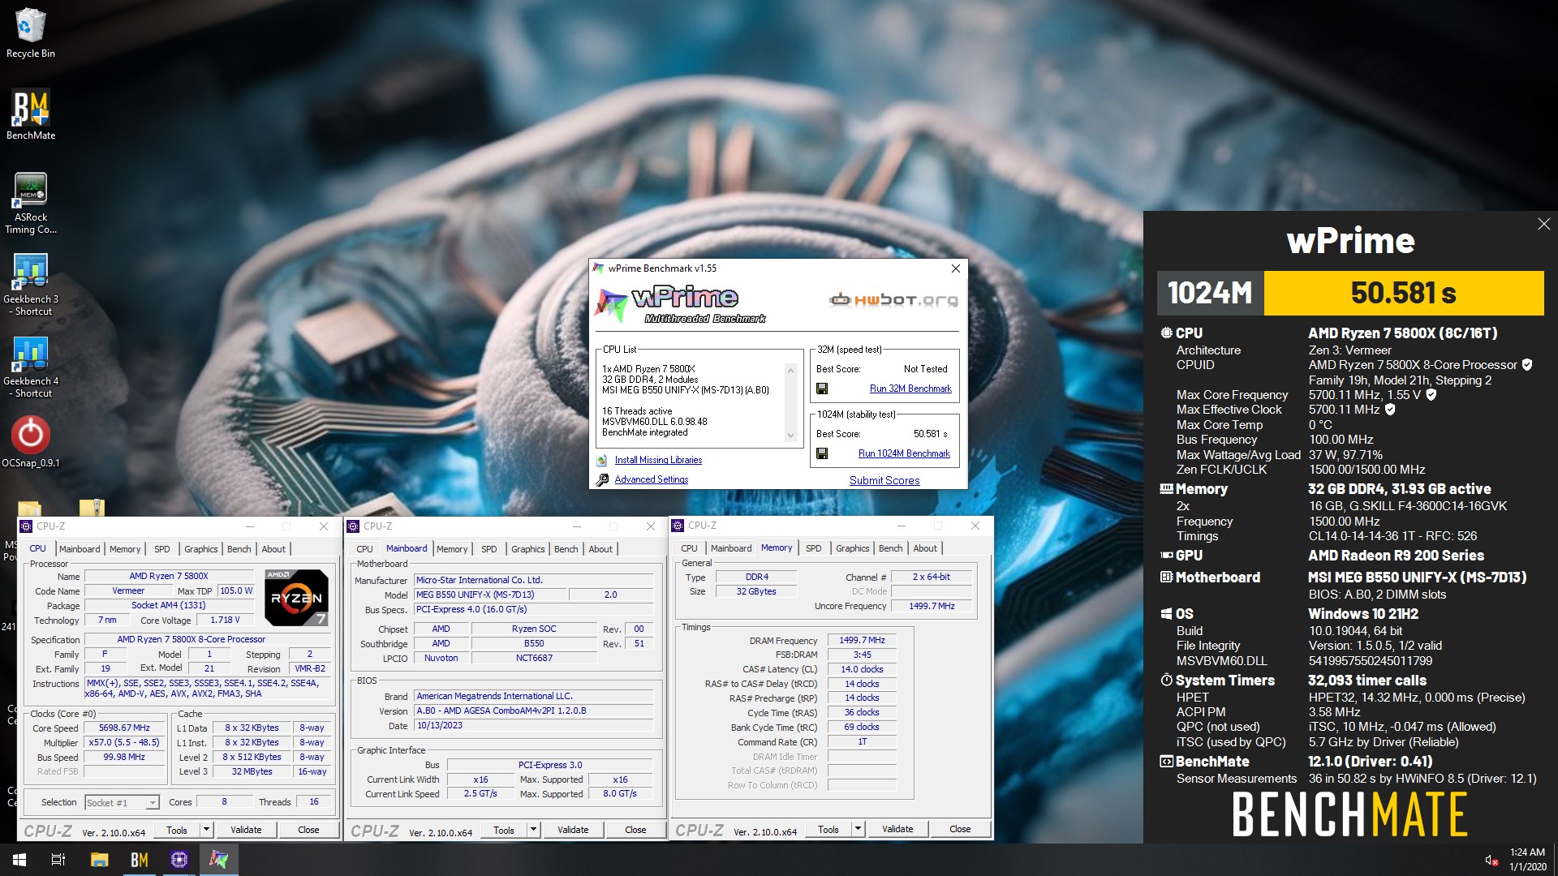The width and height of the screenshot is (1558, 876).
Task: Expand Tools dropdown arrow in Memory window
Action: (858, 829)
